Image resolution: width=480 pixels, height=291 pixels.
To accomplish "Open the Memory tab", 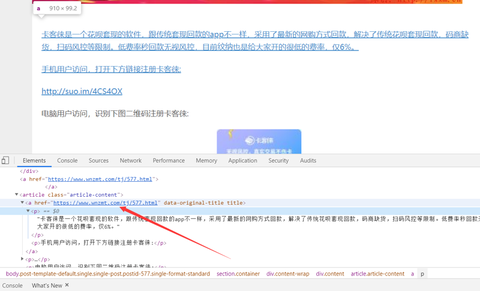I will click(206, 160).
